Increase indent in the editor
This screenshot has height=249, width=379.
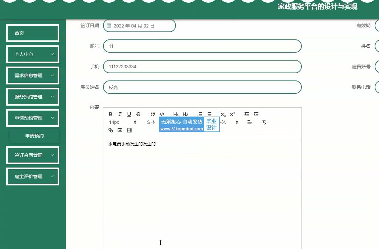tap(256, 114)
